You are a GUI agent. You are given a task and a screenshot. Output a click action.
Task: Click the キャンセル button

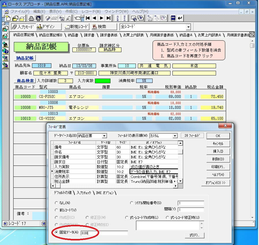pos(218,144)
